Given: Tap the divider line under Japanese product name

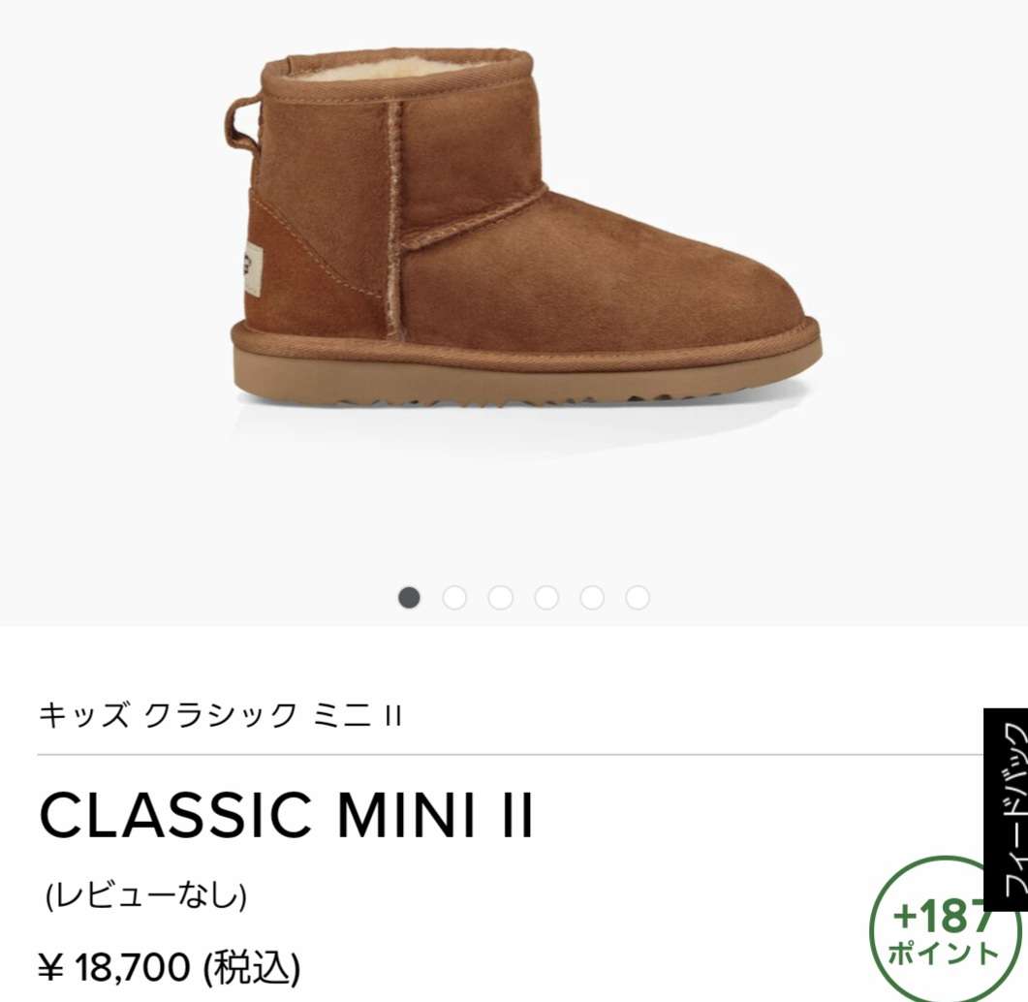Looking at the screenshot, I should [x=512, y=755].
